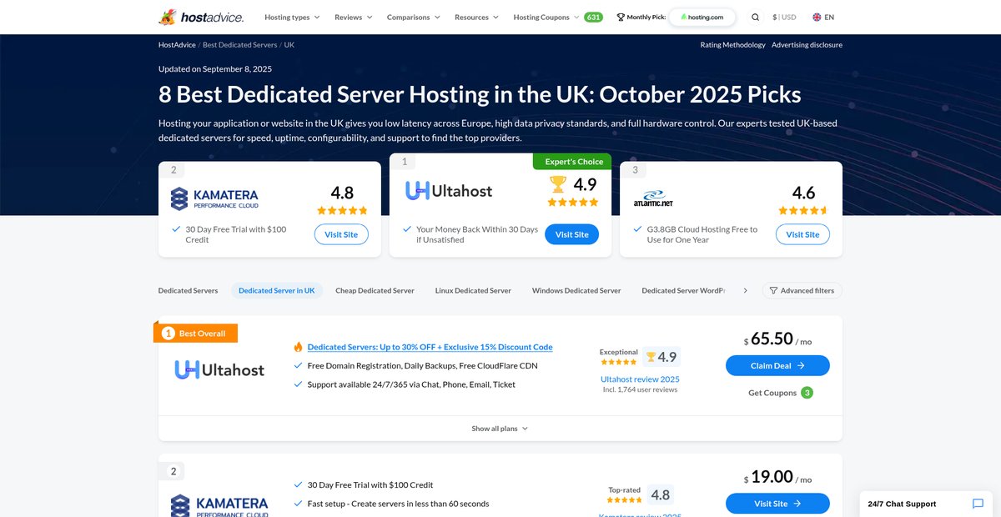1001x517 pixels.
Task: Click Get Coupons for Ultahost
Action: [x=772, y=393]
